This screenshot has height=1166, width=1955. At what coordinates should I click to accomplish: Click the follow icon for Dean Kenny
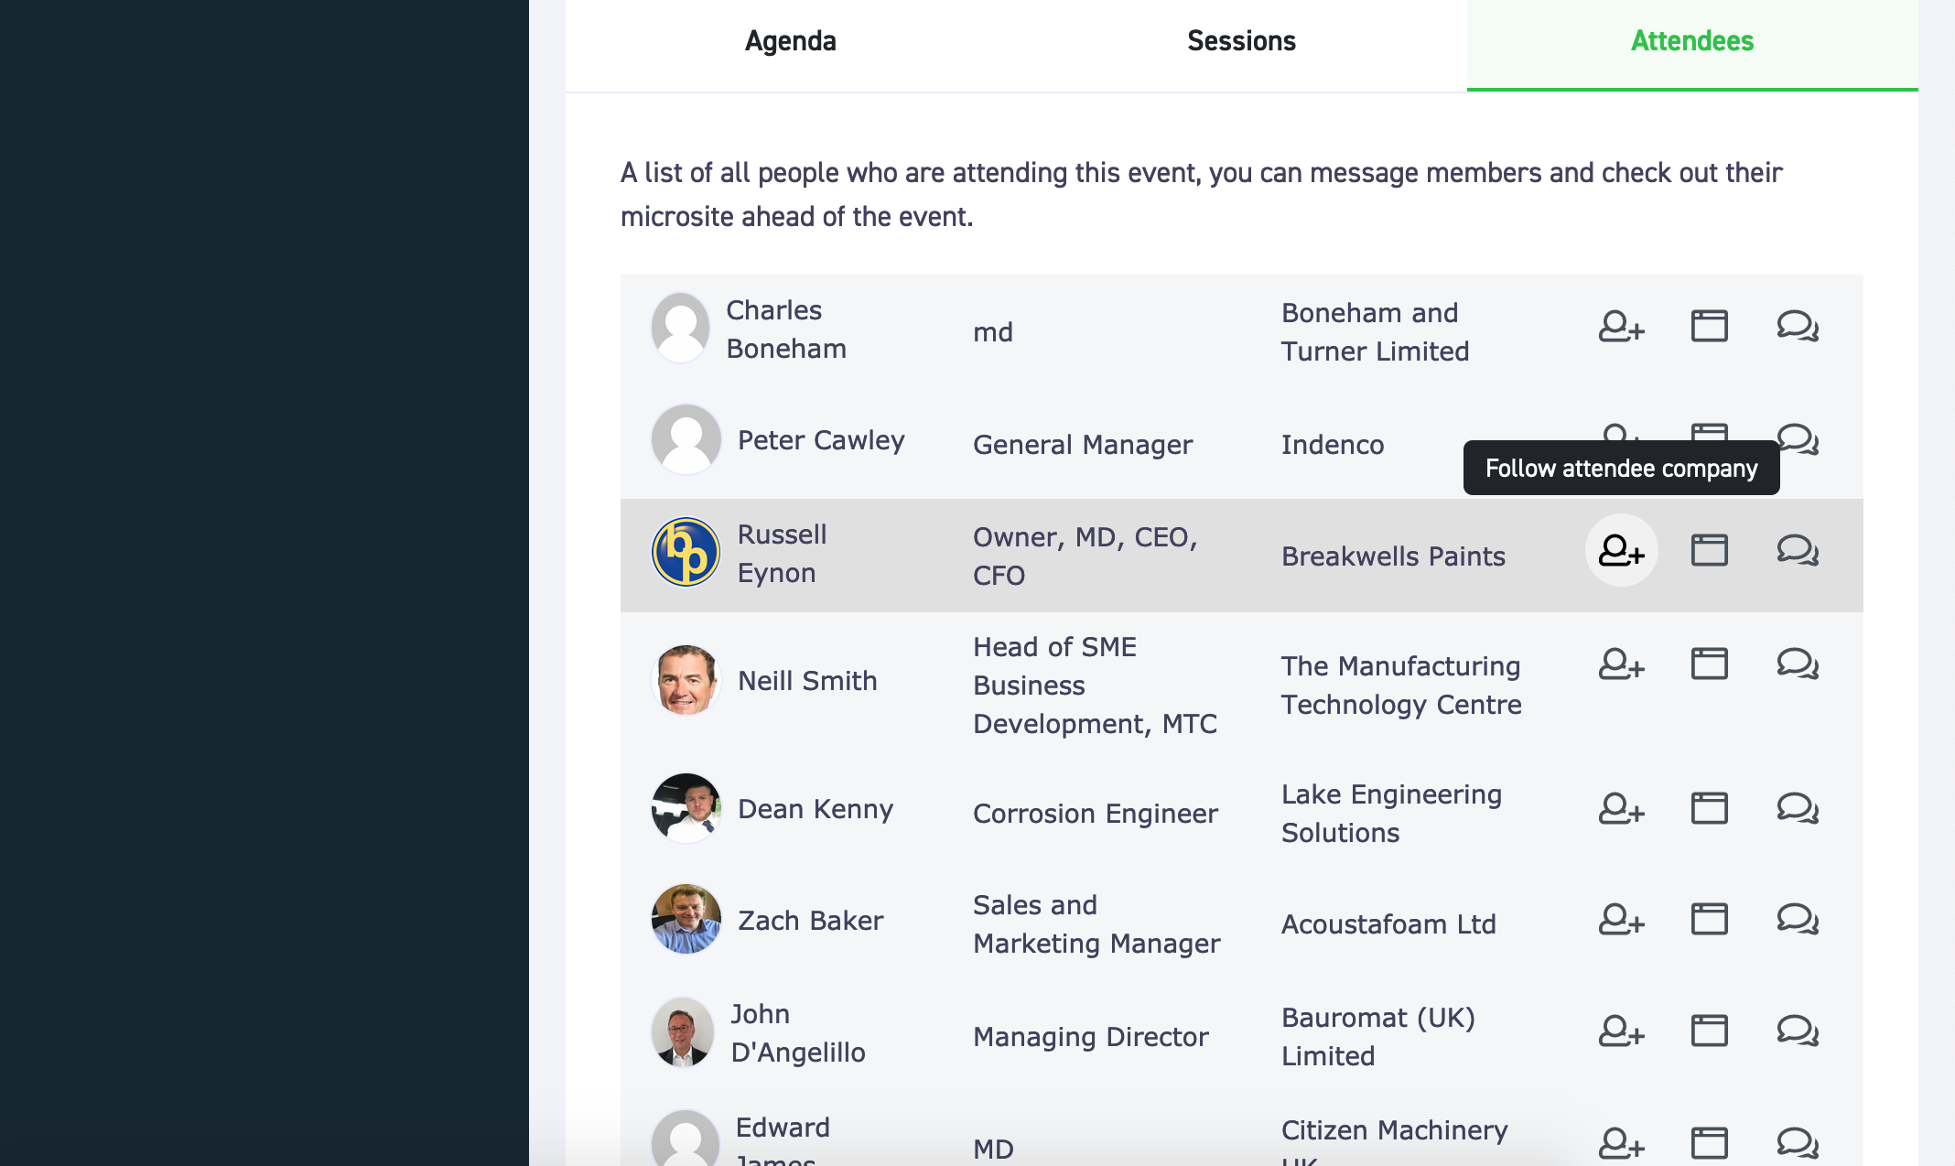coord(1621,808)
